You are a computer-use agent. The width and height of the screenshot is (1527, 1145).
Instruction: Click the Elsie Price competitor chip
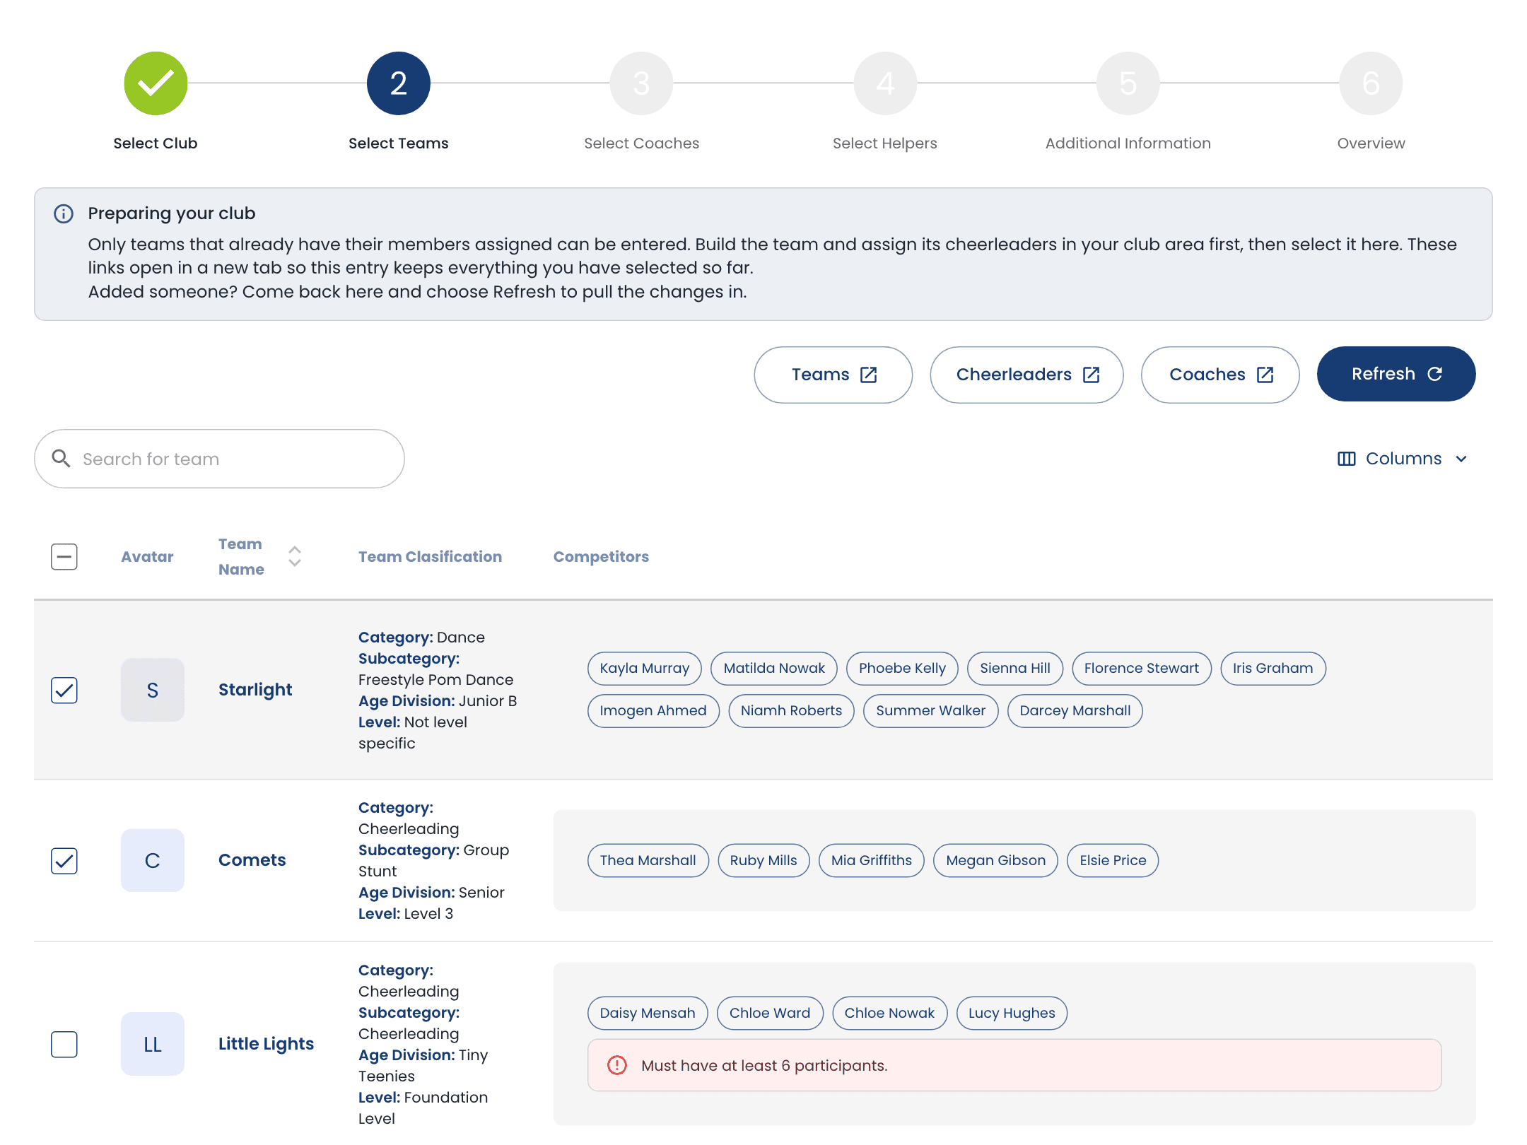[x=1113, y=861]
